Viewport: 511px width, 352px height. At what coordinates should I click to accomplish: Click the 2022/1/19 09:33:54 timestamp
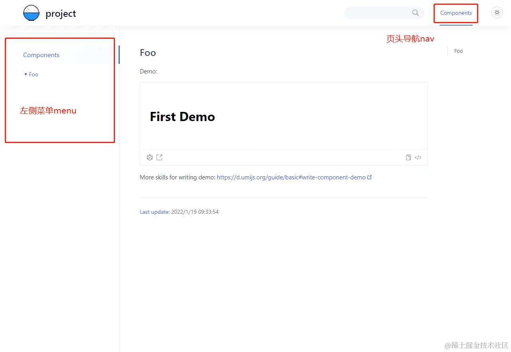(195, 212)
